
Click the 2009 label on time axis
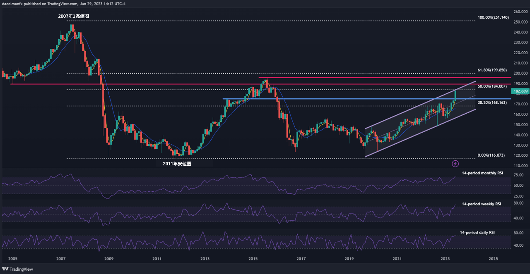coord(109,259)
